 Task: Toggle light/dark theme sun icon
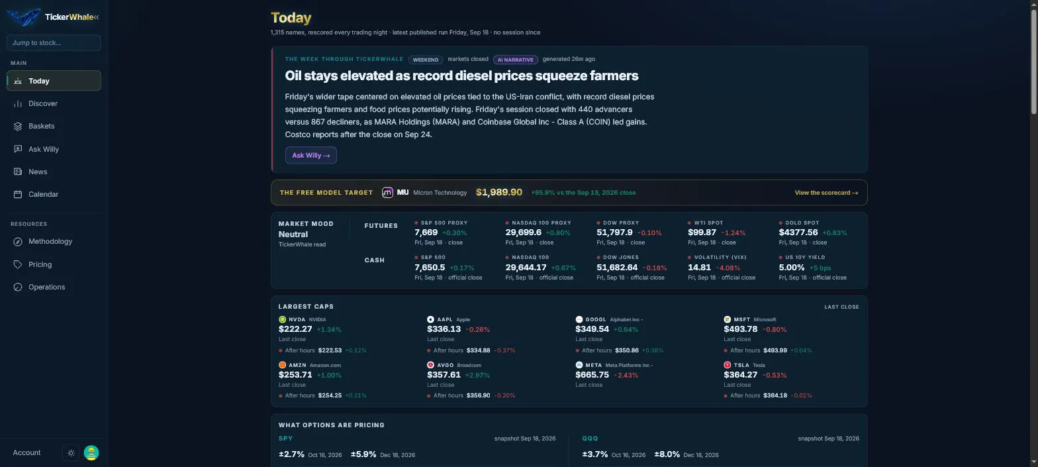(x=71, y=453)
